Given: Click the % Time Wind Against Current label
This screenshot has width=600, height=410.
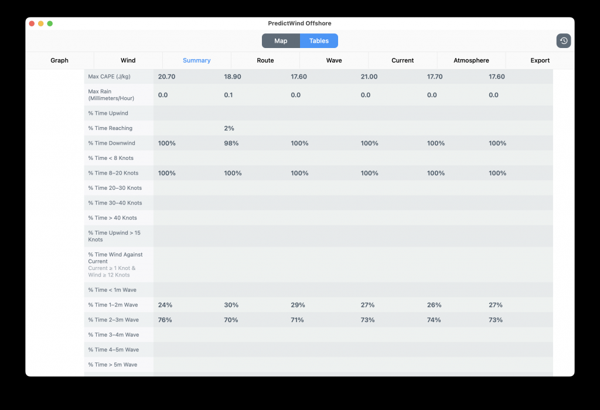Looking at the screenshot, I should pos(115,258).
